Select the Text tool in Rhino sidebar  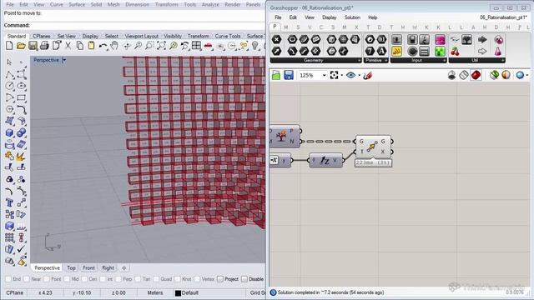(9, 202)
